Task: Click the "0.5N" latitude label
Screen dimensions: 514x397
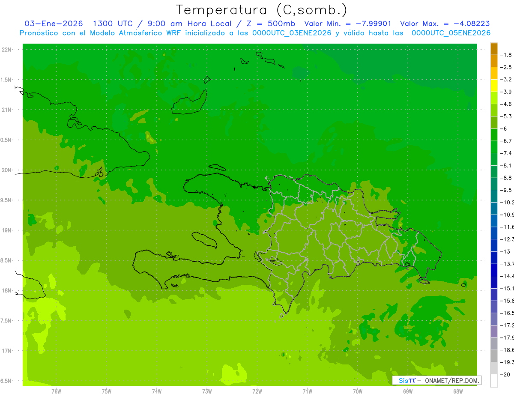Action: click(6, 140)
